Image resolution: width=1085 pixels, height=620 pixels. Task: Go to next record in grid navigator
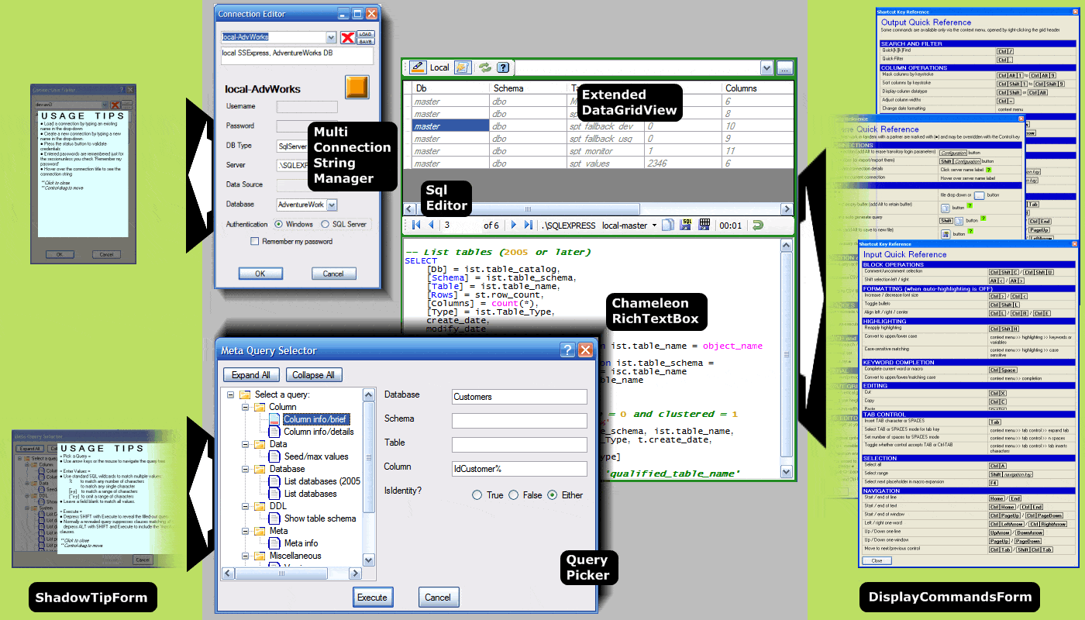[x=513, y=225]
